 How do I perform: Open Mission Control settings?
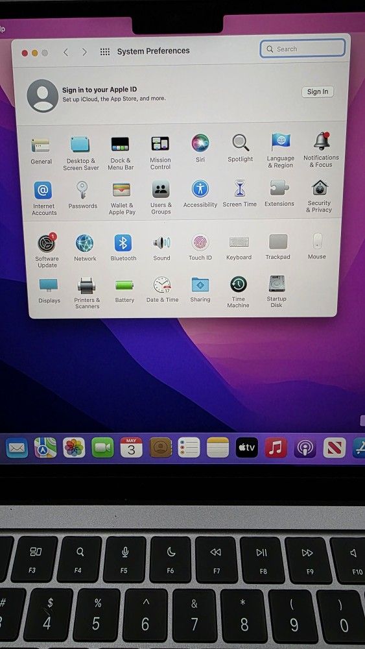160,143
